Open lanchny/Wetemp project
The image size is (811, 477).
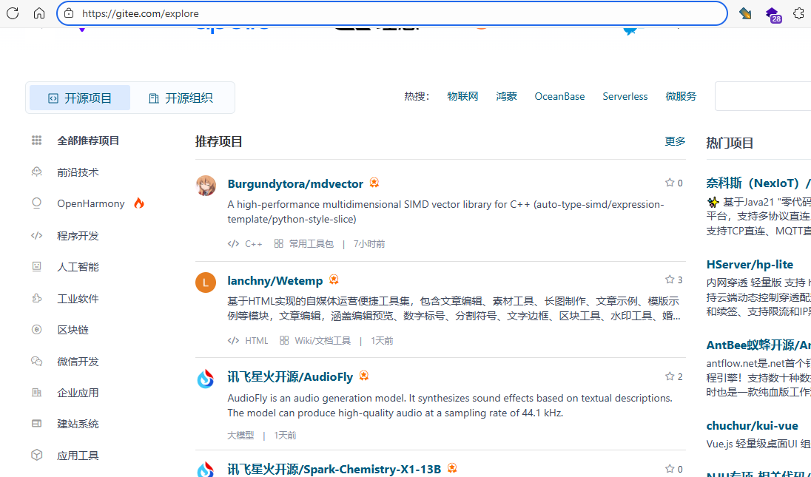[x=275, y=280]
